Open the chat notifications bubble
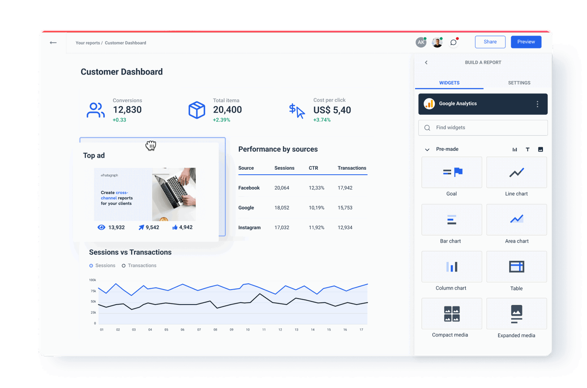This screenshot has width=587, height=388. coord(453,42)
